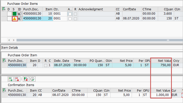
Task: Toggle R checkbox in Purchase Order Item details
Action: [x=45, y=65]
